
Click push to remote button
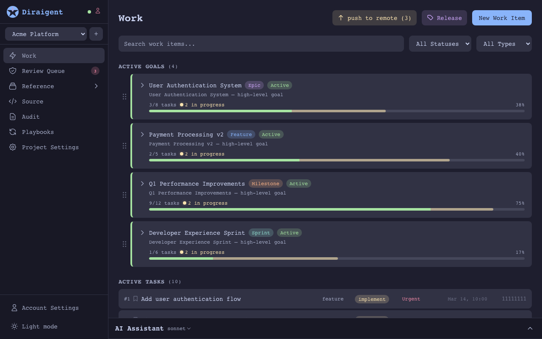point(374,18)
